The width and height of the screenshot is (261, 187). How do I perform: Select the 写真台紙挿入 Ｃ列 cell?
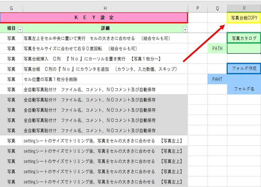click(105, 59)
